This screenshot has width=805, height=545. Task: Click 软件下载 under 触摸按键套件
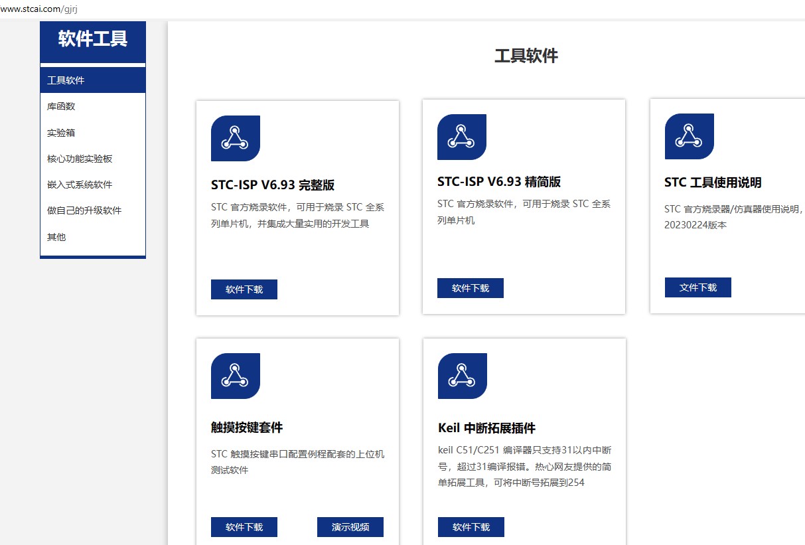click(x=244, y=527)
